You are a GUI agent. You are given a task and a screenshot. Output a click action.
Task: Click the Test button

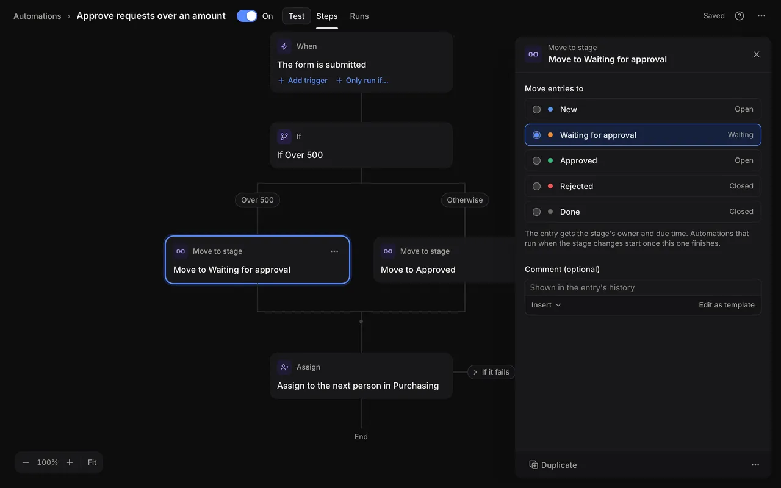pos(297,16)
